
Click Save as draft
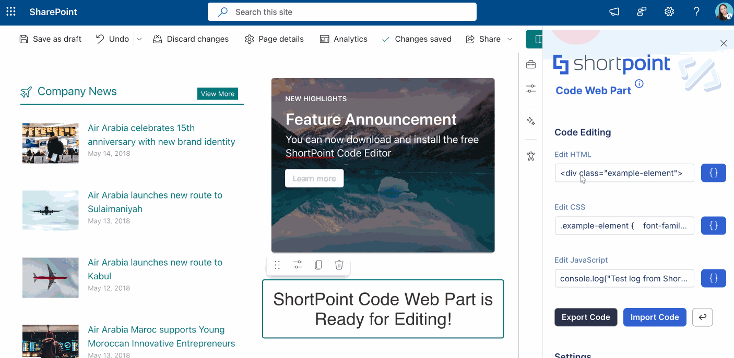tap(51, 39)
